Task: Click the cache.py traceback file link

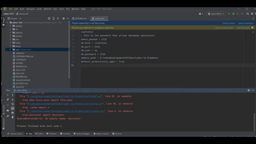Action: tap(66, 111)
